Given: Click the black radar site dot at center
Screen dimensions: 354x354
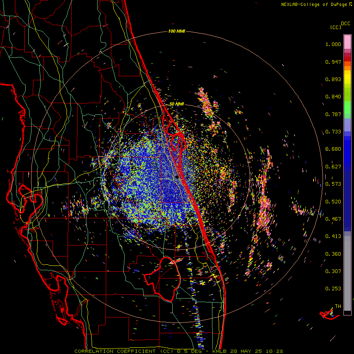Looking at the screenshot, I should coord(177,177).
